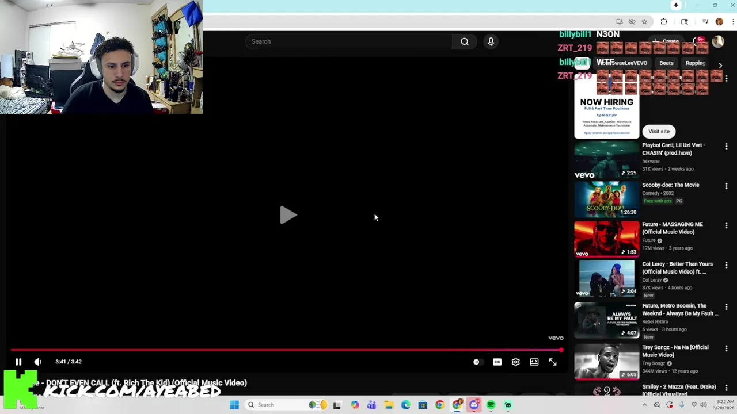
Task: Select the From SwaeLeeVEVO chip
Action: (622, 63)
